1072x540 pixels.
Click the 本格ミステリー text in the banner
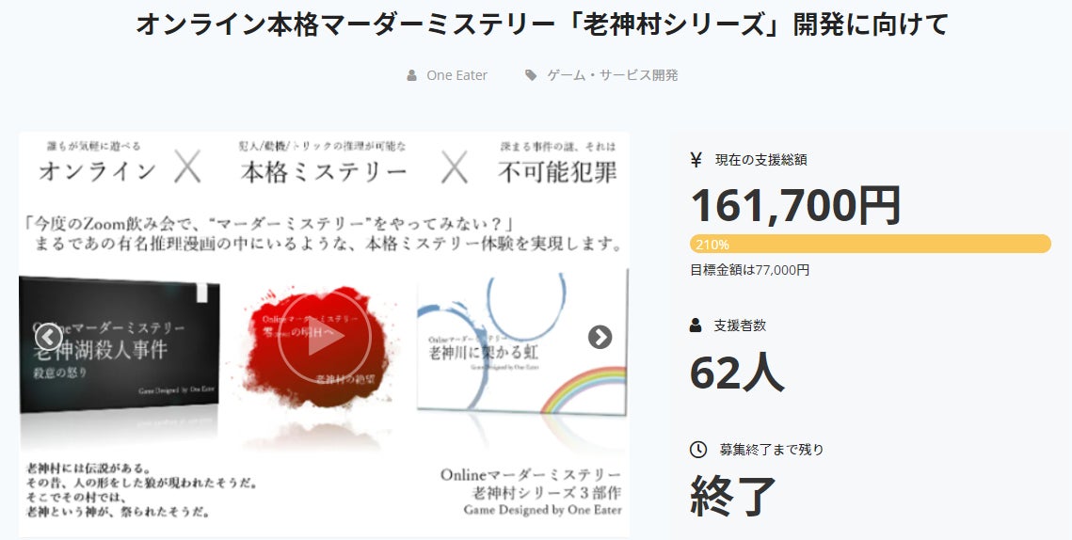pyautogui.click(x=324, y=171)
